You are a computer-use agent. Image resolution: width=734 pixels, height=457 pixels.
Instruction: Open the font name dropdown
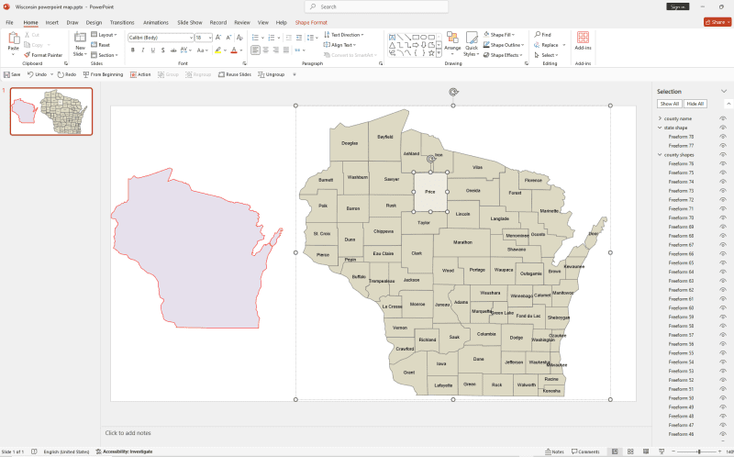point(191,38)
